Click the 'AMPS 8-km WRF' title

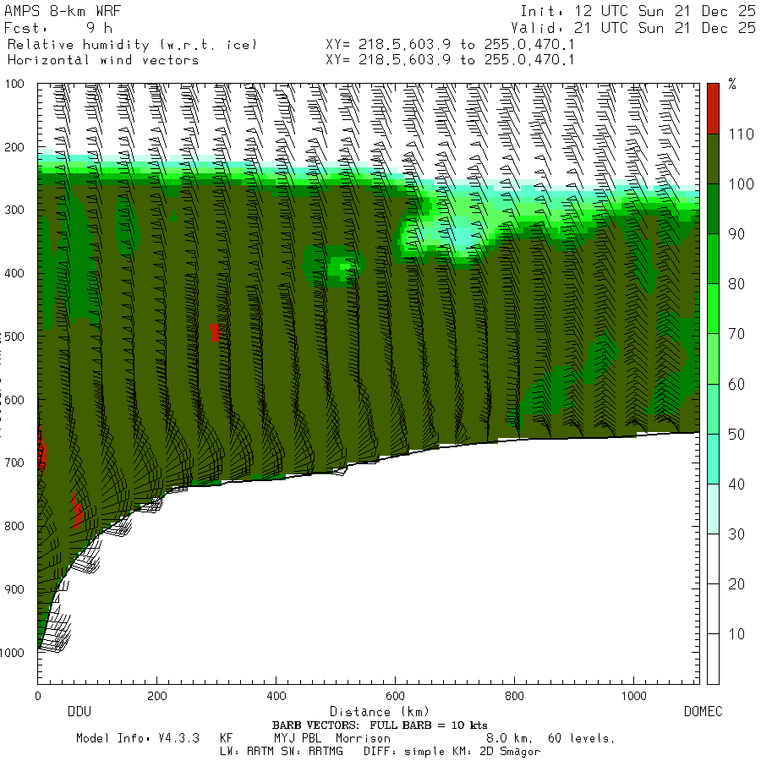63,11
